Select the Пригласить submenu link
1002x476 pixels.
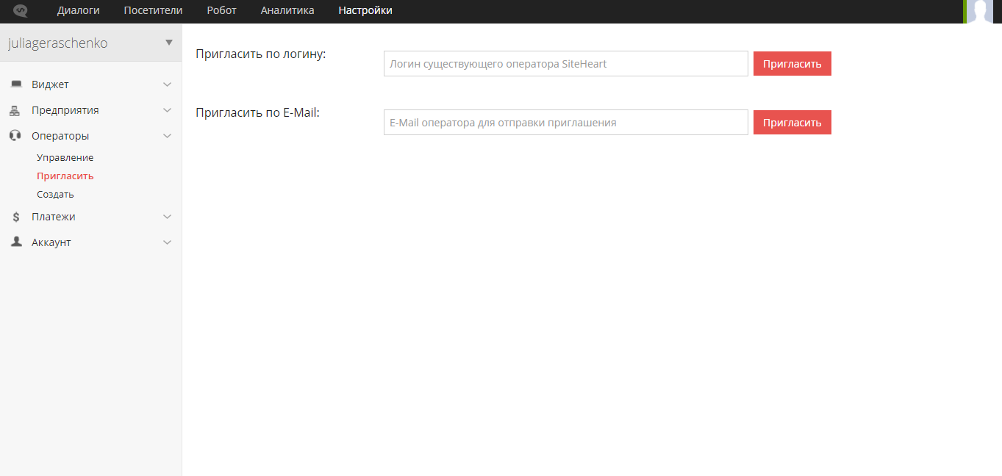[65, 176]
